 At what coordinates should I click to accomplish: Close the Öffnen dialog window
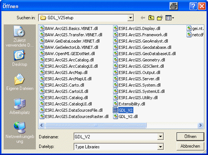pos(202,6)
